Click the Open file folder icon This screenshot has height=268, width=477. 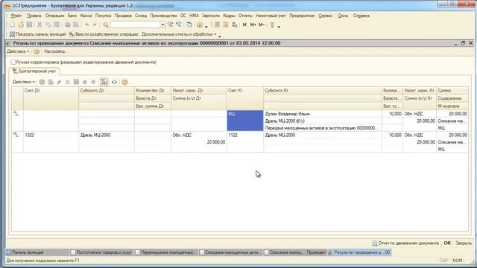click(21, 25)
